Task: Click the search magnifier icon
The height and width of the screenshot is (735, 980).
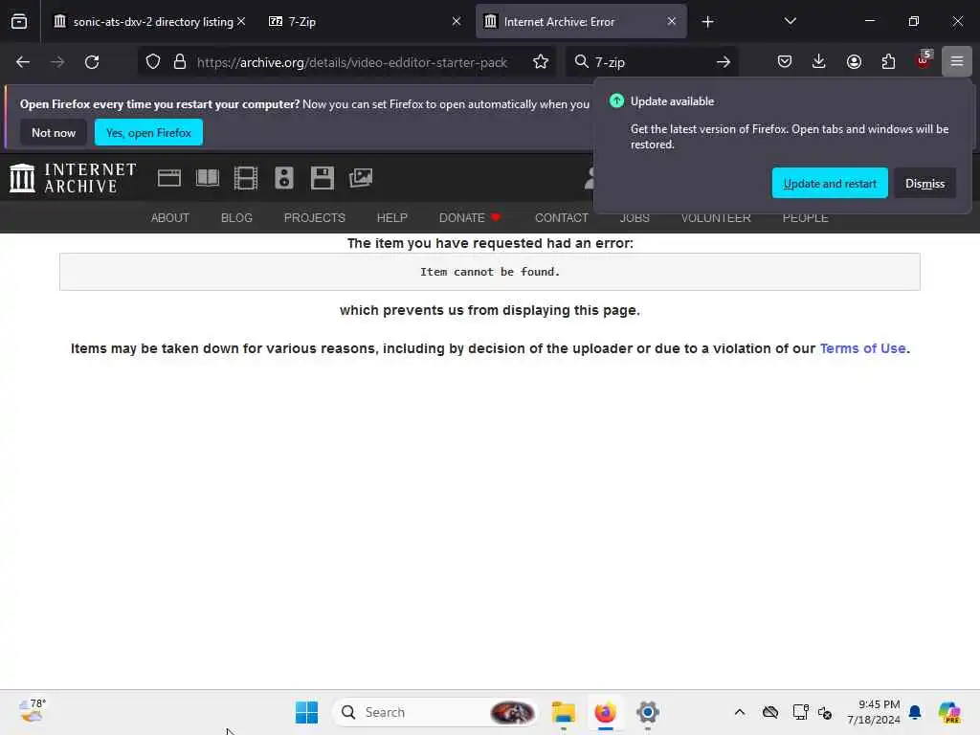Action: [x=581, y=62]
